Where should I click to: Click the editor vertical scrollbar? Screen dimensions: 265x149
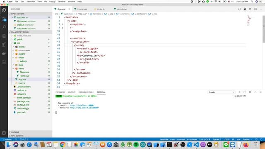[x=264, y=29]
